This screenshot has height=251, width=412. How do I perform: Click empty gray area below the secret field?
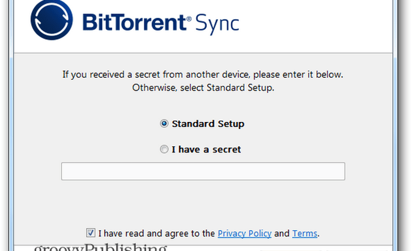click(203, 202)
